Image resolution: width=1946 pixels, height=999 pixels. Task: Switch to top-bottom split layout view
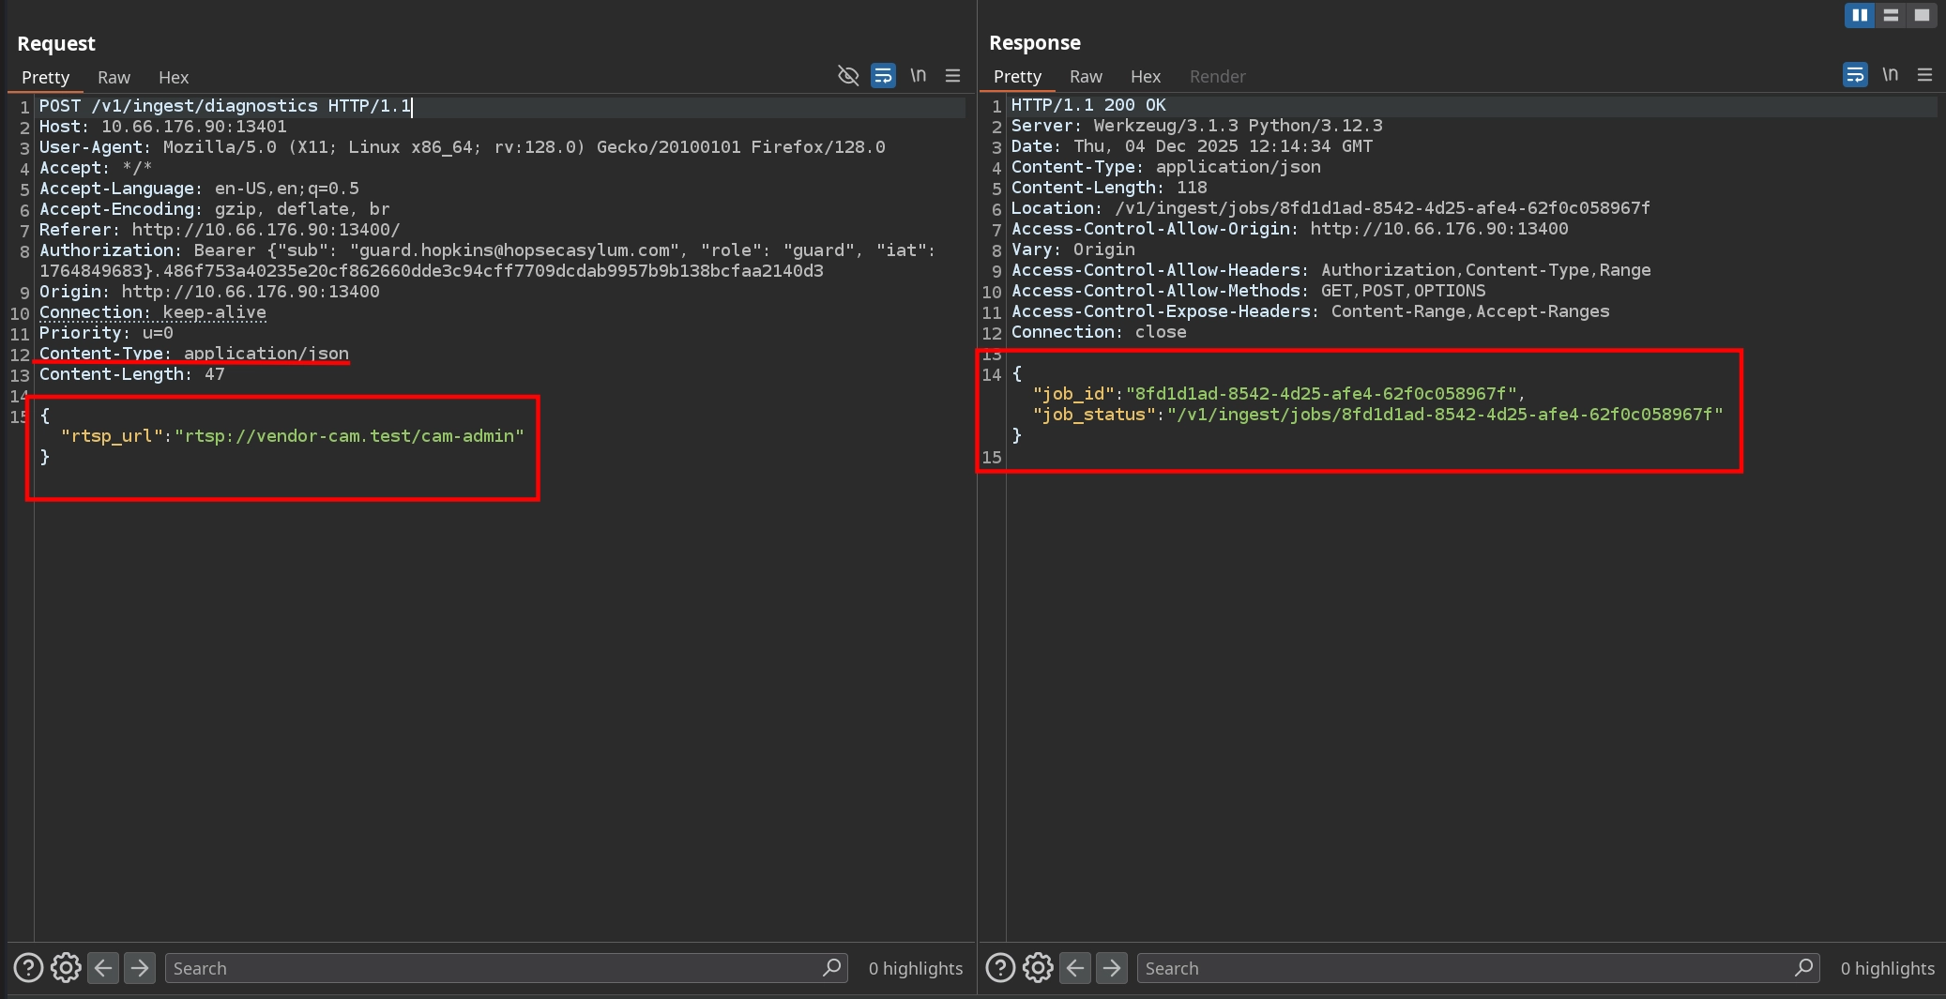[x=1891, y=15]
